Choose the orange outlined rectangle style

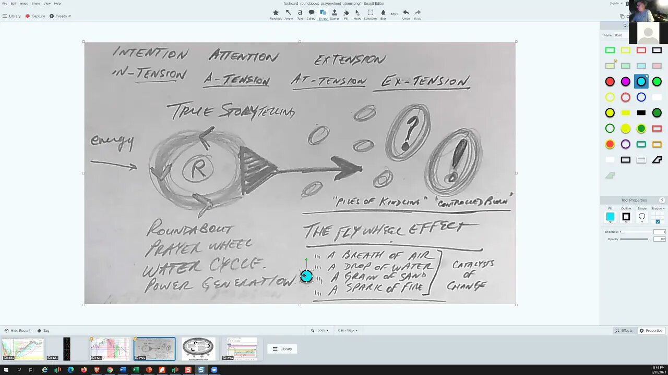point(657,144)
